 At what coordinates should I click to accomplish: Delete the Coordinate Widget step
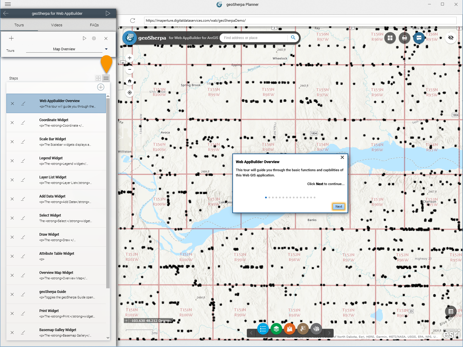point(12,123)
